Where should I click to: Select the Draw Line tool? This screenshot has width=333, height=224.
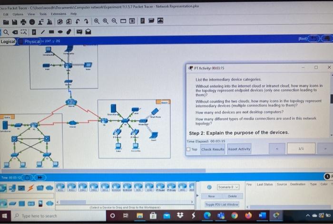[x=43, y=32]
